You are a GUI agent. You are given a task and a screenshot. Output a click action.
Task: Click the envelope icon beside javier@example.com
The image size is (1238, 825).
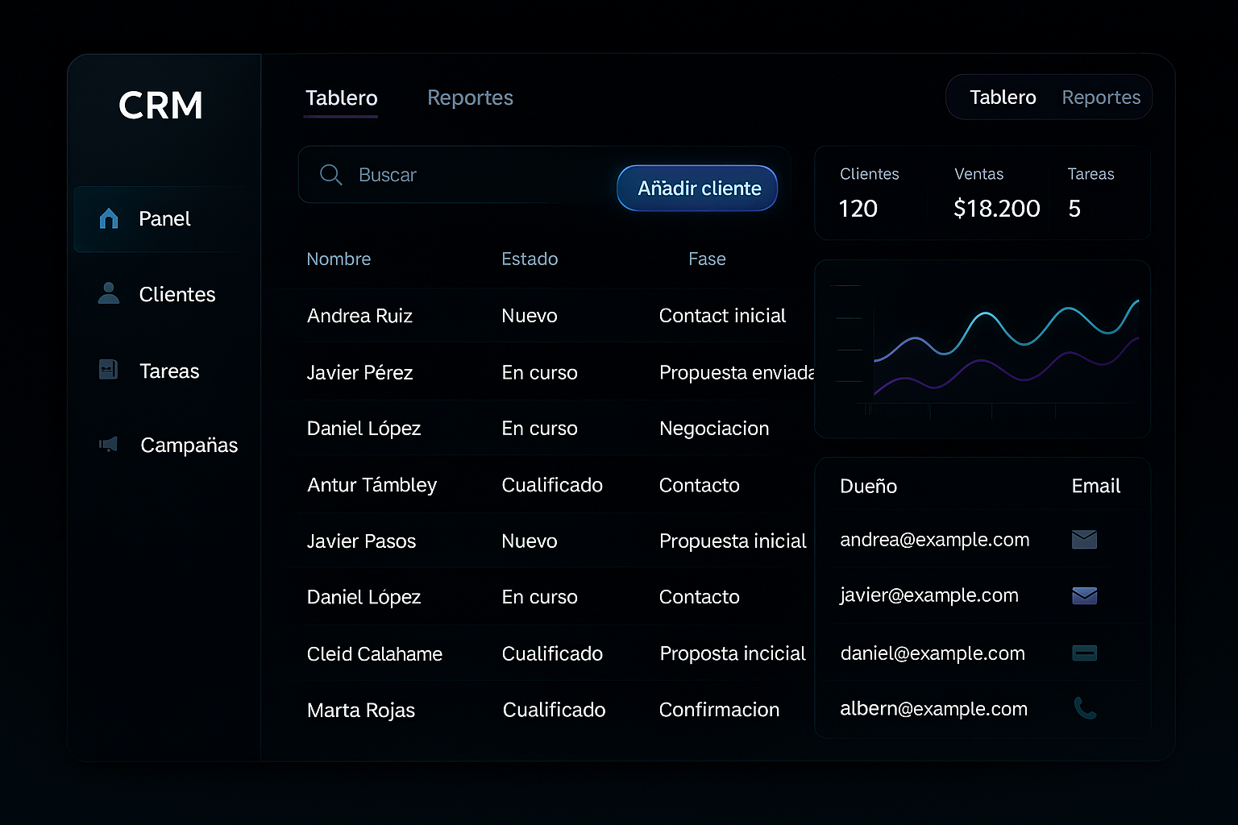1084,595
